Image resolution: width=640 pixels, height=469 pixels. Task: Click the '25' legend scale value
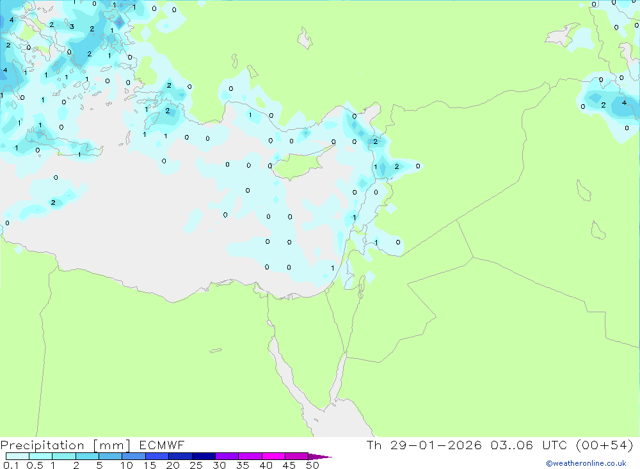(x=196, y=465)
